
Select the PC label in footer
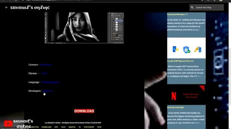coord(80,127)
